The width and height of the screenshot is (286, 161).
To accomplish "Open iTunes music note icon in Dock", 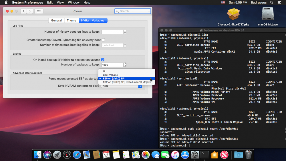I will pos(175,155).
